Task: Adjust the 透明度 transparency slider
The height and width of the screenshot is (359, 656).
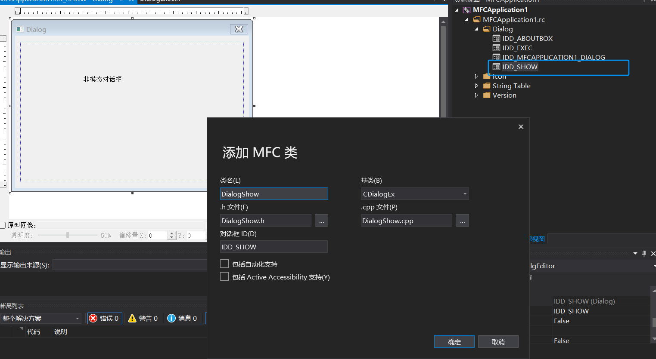Action: coord(68,235)
